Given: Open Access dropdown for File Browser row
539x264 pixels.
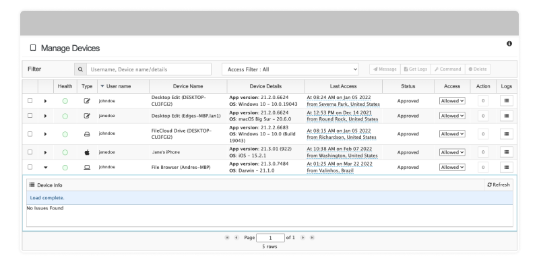Looking at the screenshot, I should (x=452, y=168).
